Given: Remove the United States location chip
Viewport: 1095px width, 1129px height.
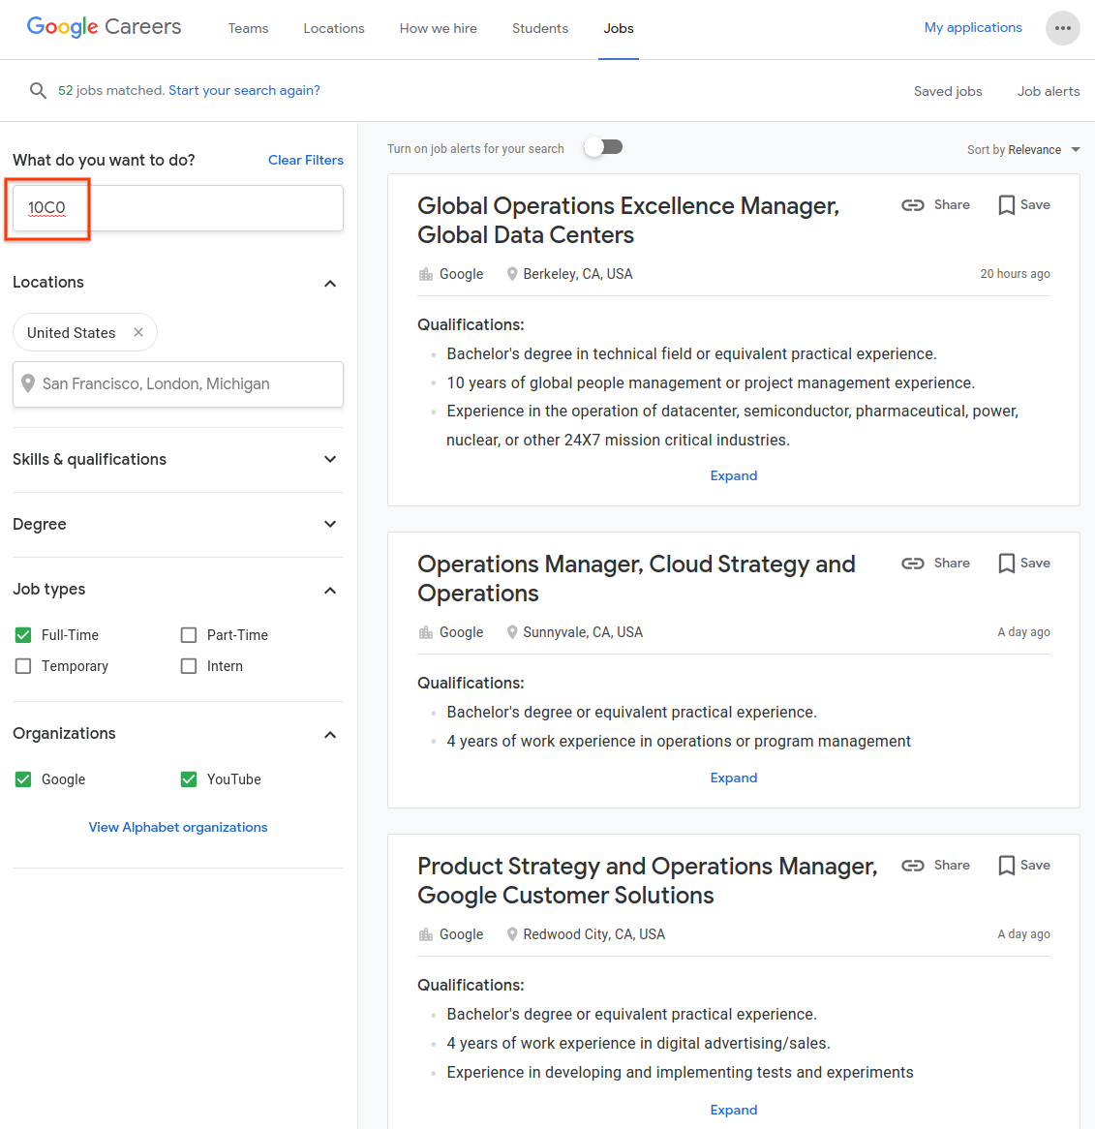Looking at the screenshot, I should pos(138,332).
